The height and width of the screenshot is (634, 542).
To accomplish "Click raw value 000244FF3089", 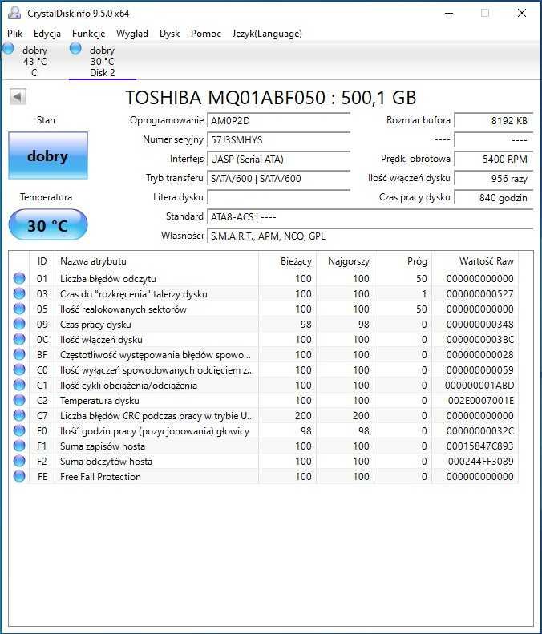I will coord(480,462).
